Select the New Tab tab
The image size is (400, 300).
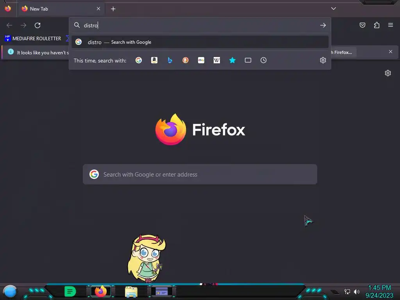click(61, 9)
